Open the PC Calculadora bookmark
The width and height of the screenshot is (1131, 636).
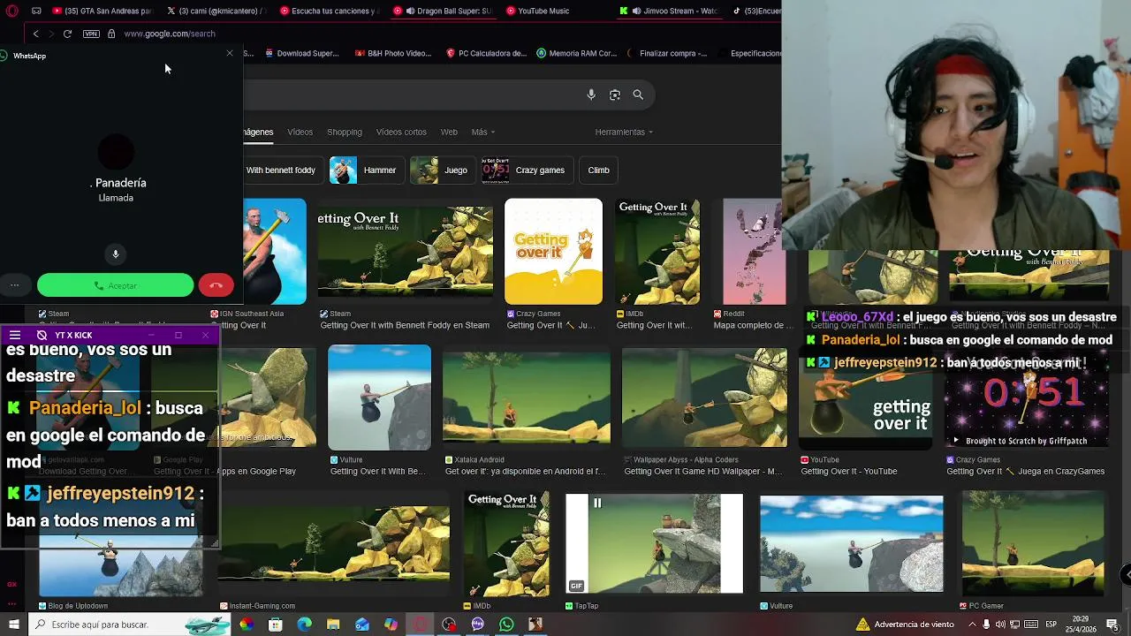(x=487, y=53)
